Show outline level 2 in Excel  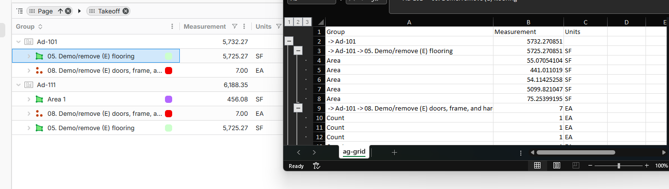tap(298, 22)
